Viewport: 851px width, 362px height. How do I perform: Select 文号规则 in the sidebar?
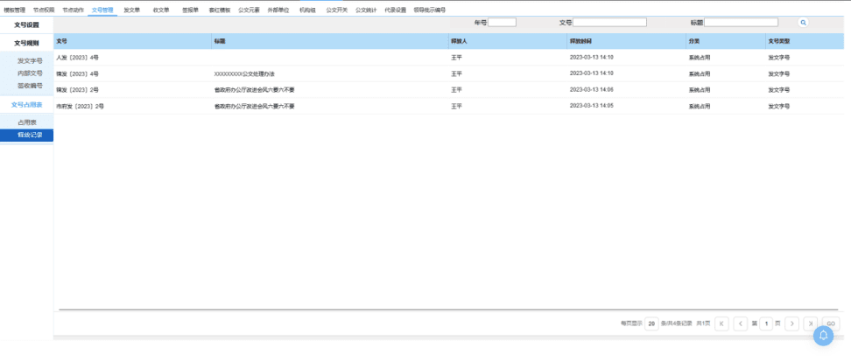click(x=26, y=43)
